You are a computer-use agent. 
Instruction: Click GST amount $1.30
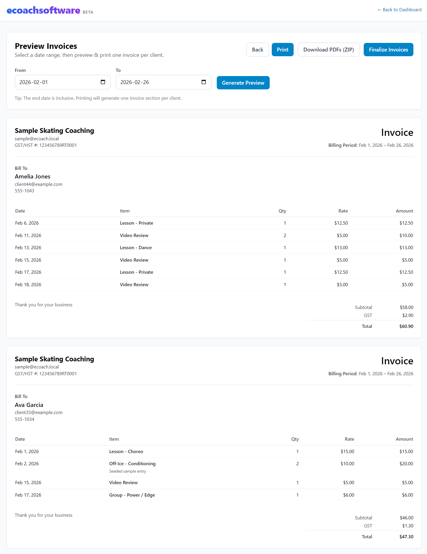tap(408, 526)
